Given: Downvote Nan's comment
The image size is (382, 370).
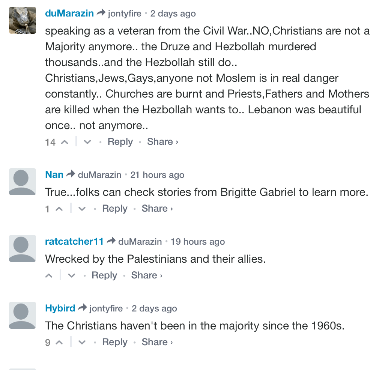Looking at the screenshot, I should click(82, 209).
